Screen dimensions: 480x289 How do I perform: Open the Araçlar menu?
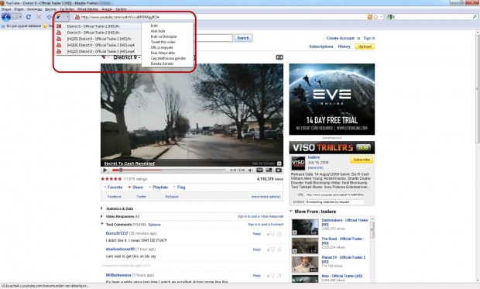tap(107, 9)
